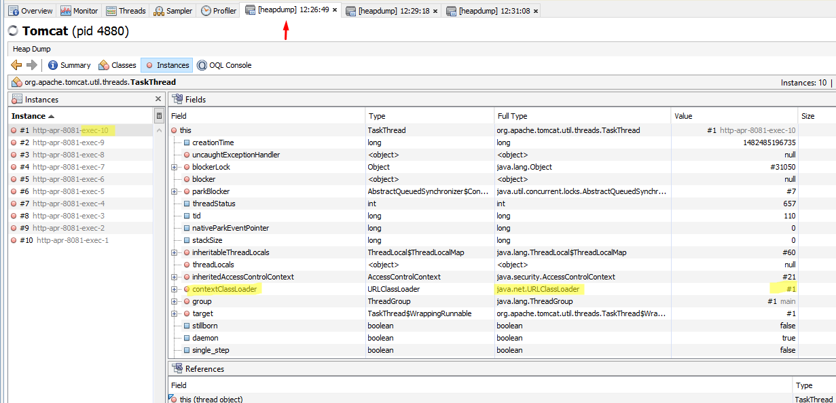Select instance #3 http-apr-8081-exec-8
This screenshot has height=403, width=836.
point(80,155)
